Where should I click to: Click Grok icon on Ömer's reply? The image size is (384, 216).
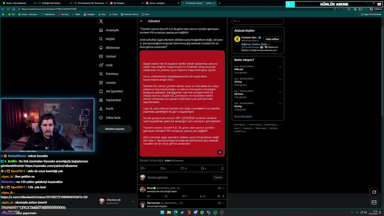click(x=219, y=188)
